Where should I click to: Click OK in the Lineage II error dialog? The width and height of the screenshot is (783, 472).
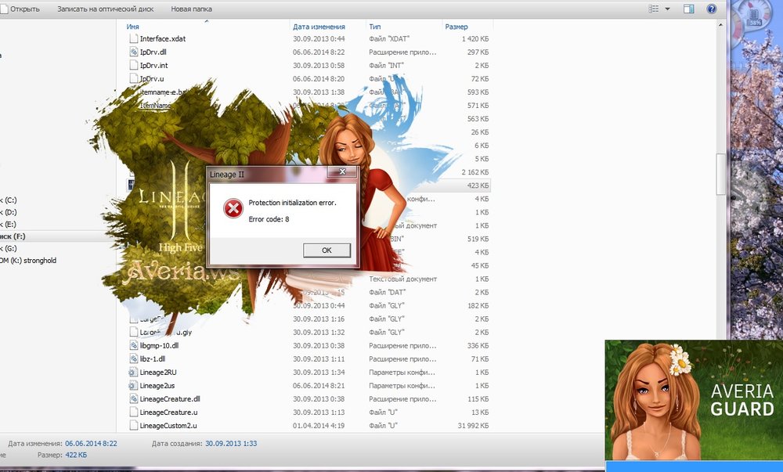click(x=327, y=250)
